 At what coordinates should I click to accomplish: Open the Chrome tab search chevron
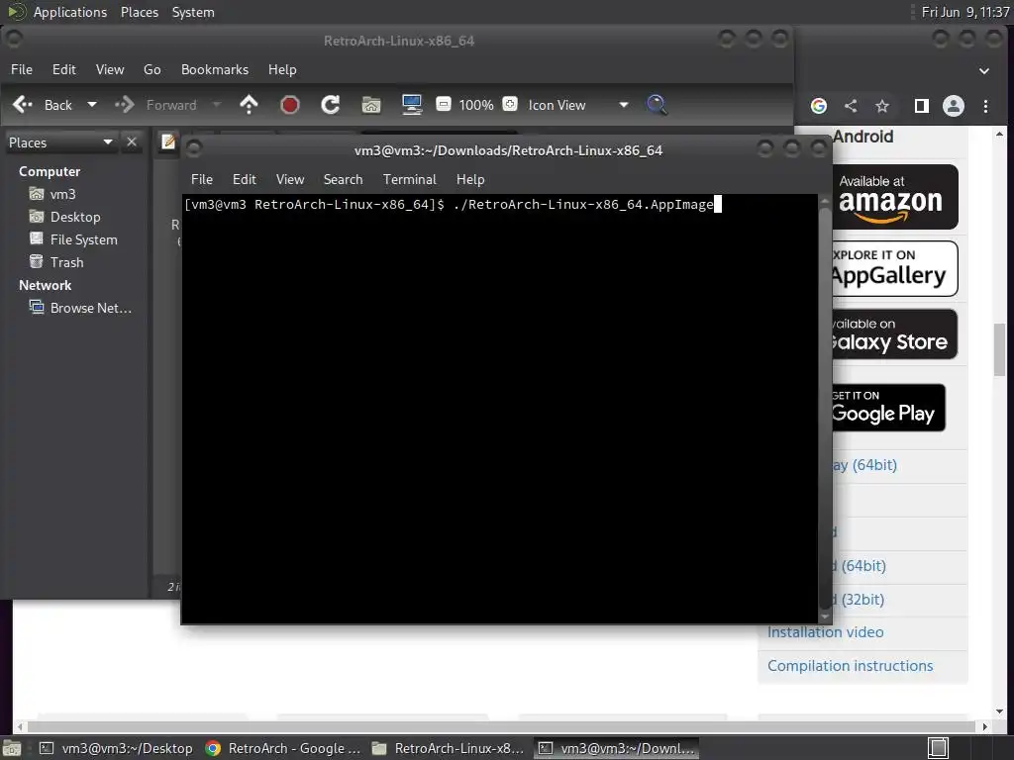(983, 70)
